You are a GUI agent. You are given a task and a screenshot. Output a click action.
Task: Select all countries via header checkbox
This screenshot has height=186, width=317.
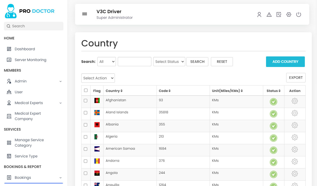click(x=85, y=90)
